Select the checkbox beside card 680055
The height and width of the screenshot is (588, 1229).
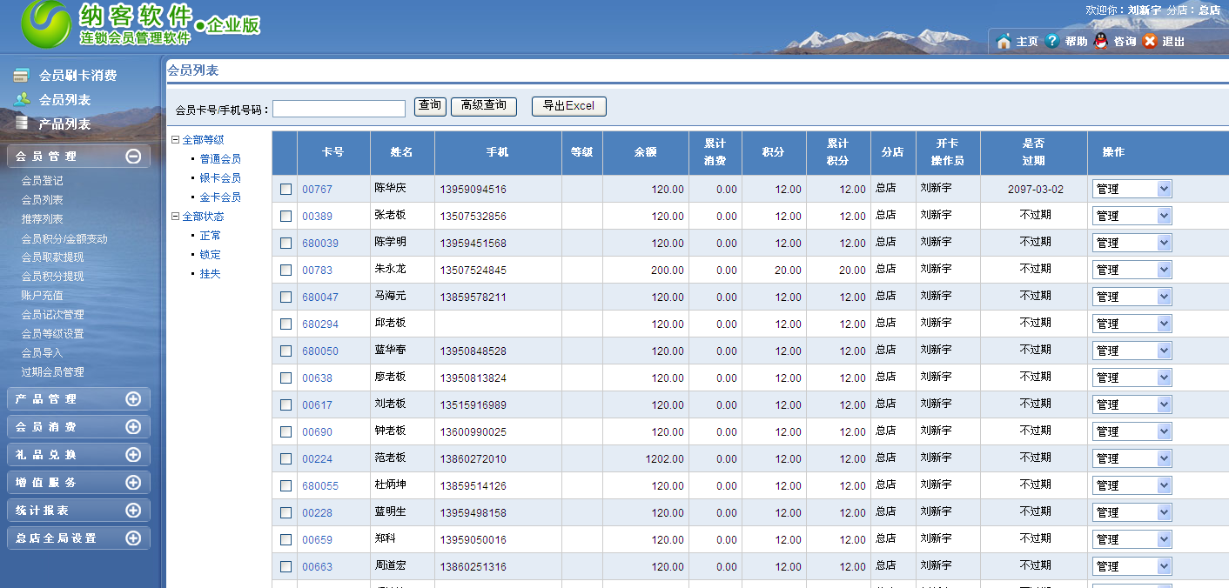(285, 485)
